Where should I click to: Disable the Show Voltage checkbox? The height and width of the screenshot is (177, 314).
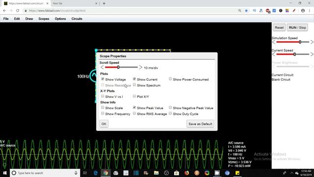point(103,79)
